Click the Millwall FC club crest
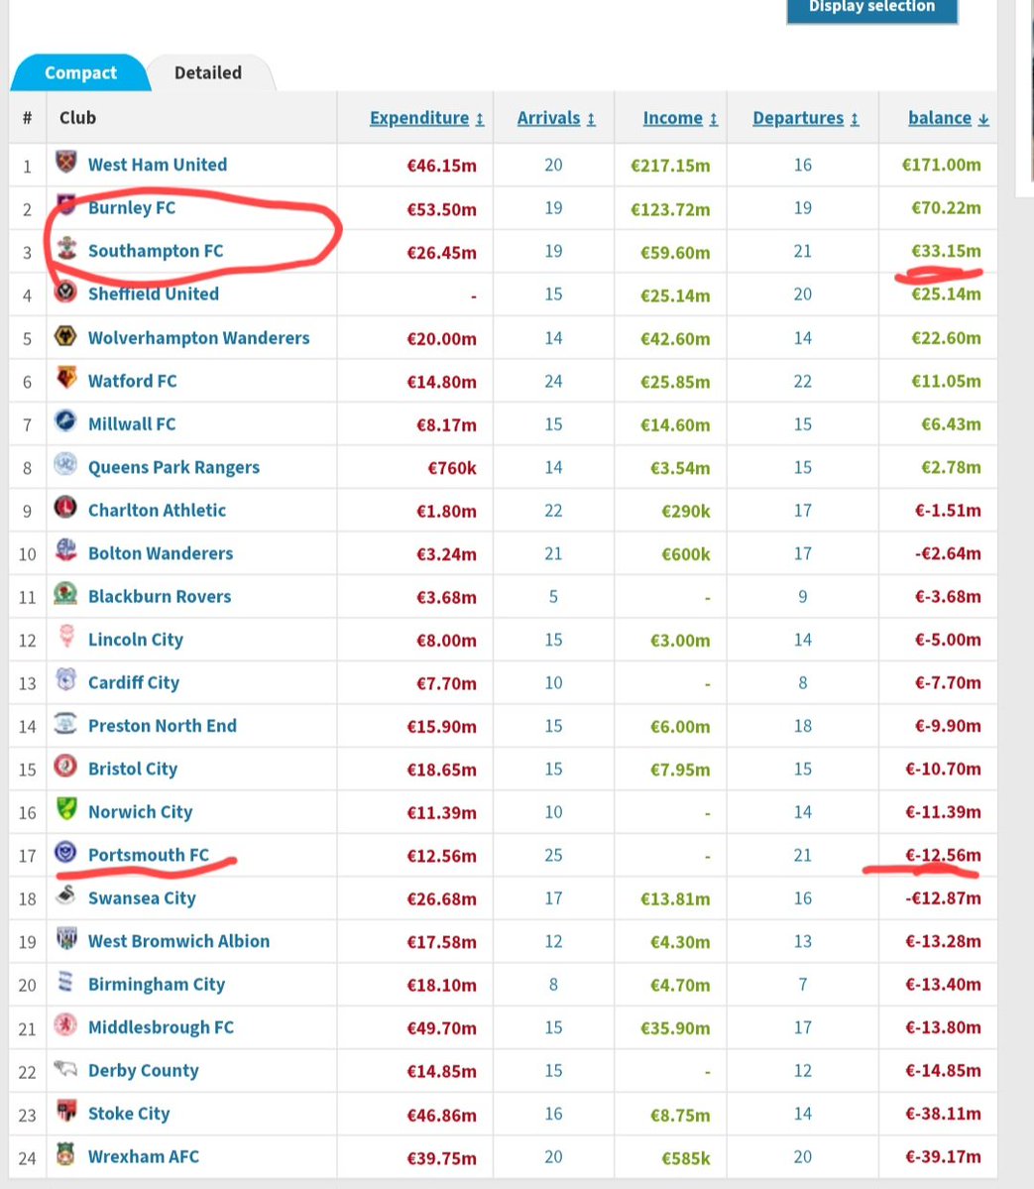This screenshot has width=1034, height=1189. tap(66, 420)
